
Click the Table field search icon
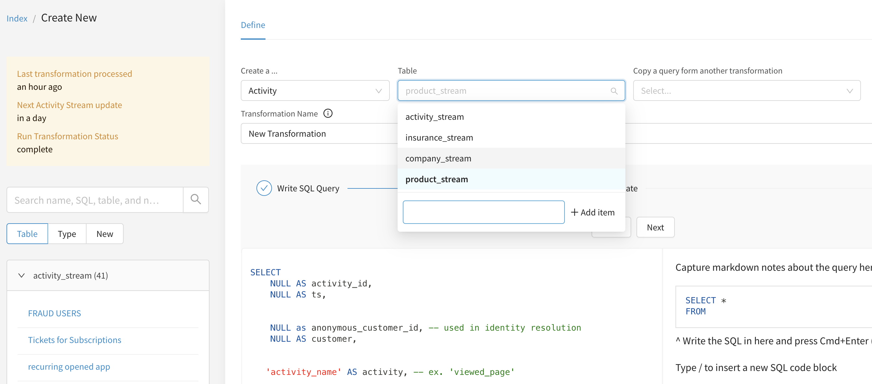(614, 91)
